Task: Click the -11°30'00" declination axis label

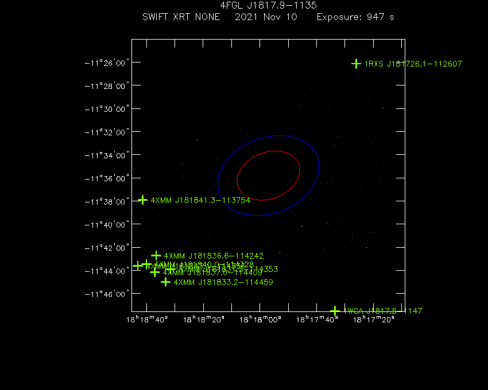Action: click(x=107, y=109)
